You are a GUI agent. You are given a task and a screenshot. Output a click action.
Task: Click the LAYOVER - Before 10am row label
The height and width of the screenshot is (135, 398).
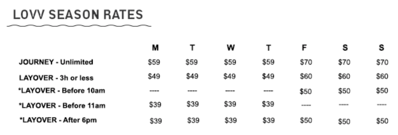(62, 91)
